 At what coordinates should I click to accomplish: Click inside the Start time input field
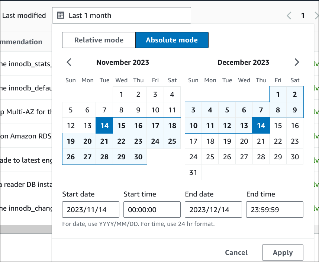152,210
